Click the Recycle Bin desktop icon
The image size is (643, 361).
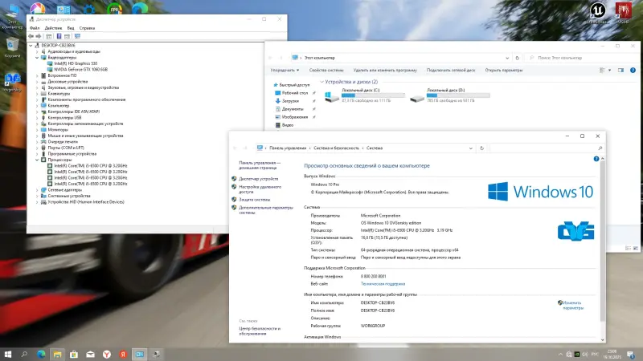click(x=13, y=44)
